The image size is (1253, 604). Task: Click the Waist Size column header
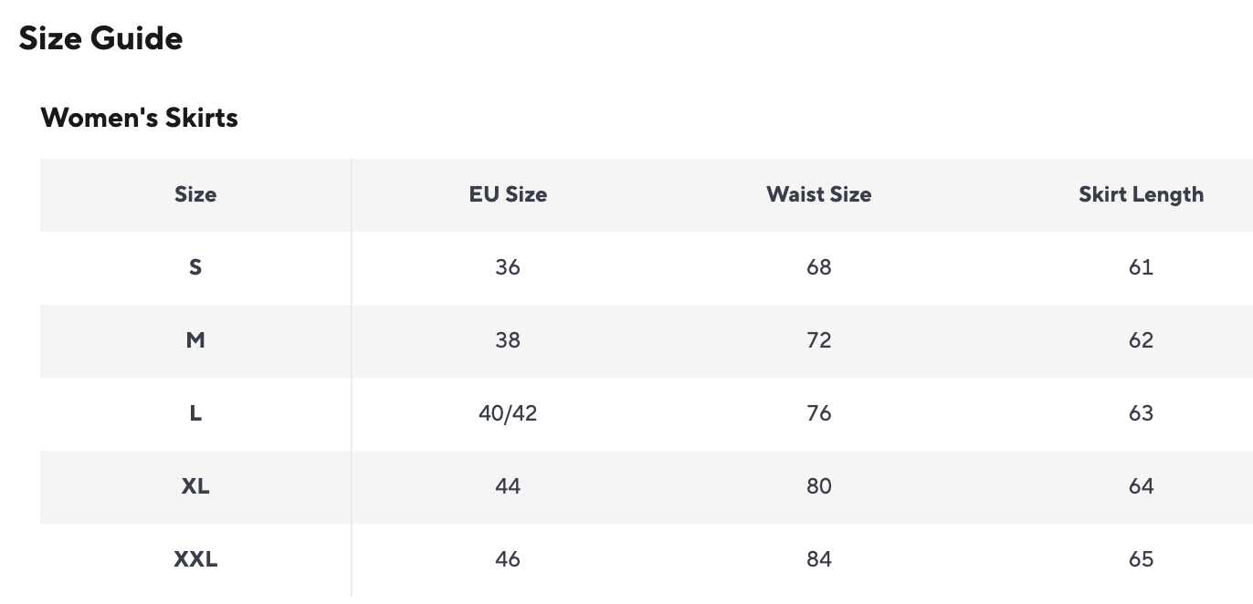pos(819,194)
